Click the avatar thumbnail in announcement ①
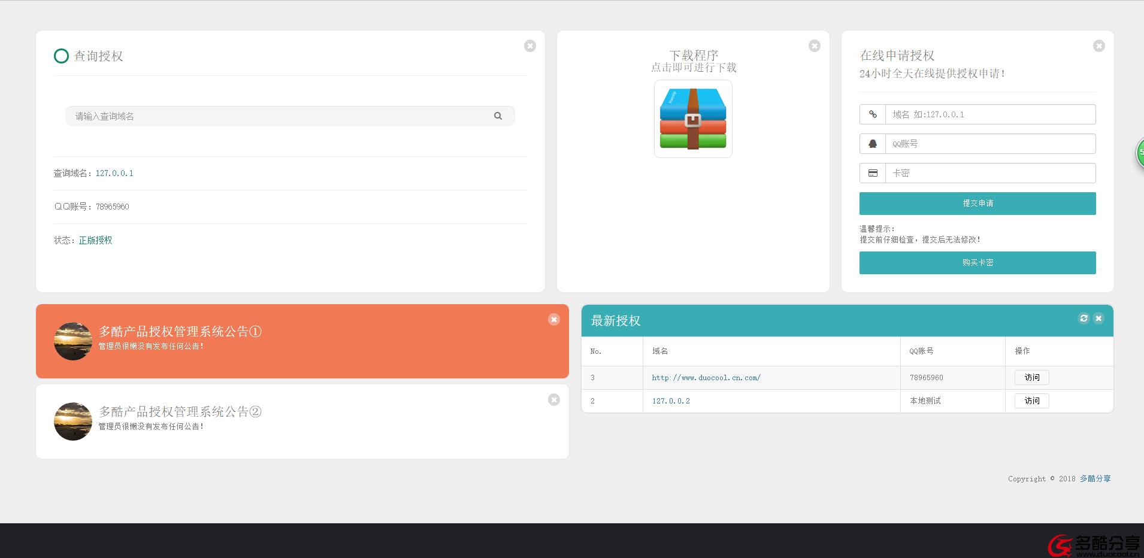The image size is (1144, 558). click(73, 341)
